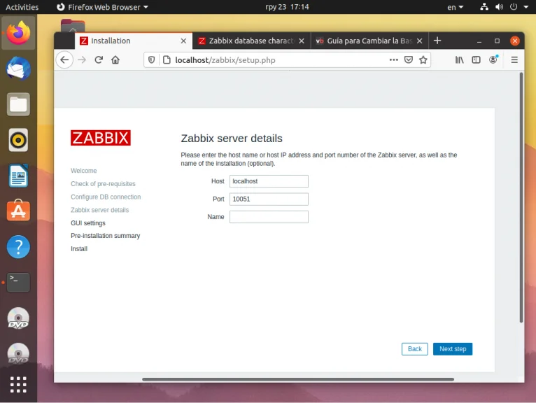Switch to Guia para Cambiar la Base tab
The width and height of the screenshot is (536, 403).
(x=369, y=41)
